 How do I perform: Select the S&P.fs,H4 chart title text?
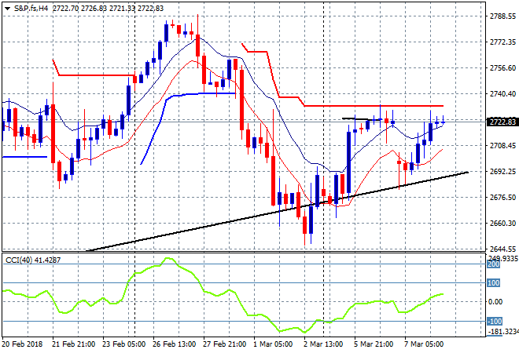pos(31,9)
